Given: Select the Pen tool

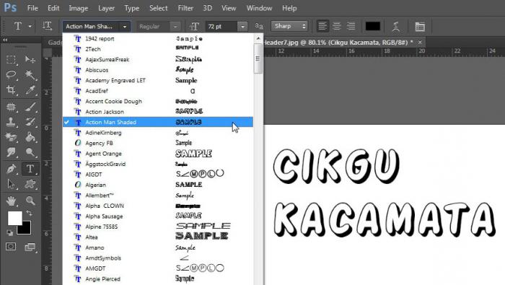Looking at the screenshot, I should click(x=11, y=169).
